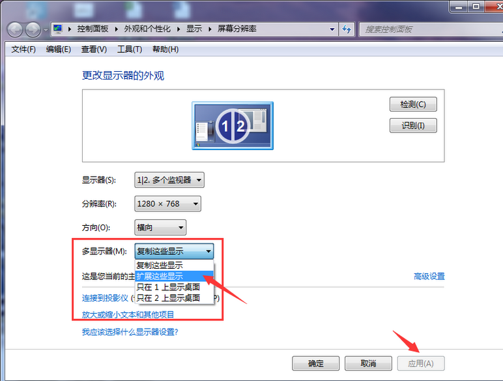Click the refresh button beside address bar
Image resolution: width=503 pixels, height=381 pixels.
(x=347, y=29)
